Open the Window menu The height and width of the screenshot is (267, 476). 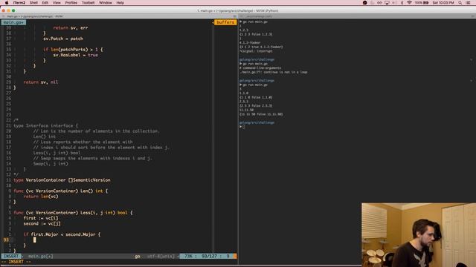point(106,3)
